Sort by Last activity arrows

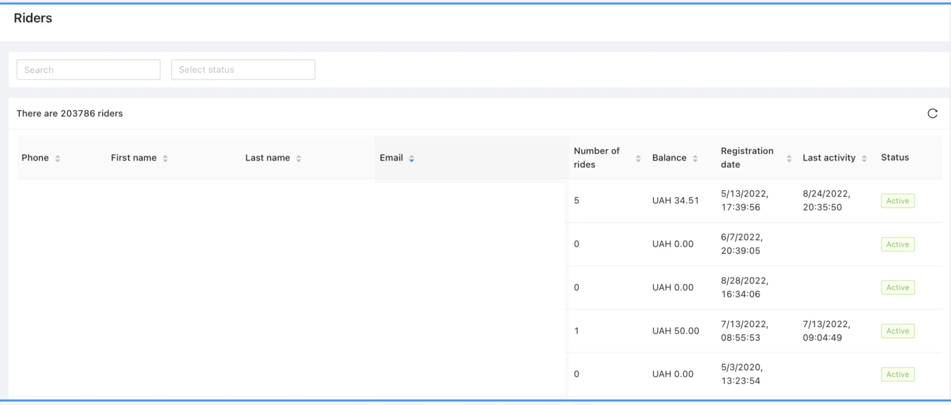864,159
